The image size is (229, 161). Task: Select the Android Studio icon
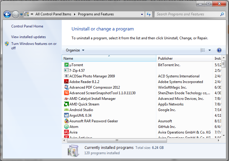[x=66, y=110]
